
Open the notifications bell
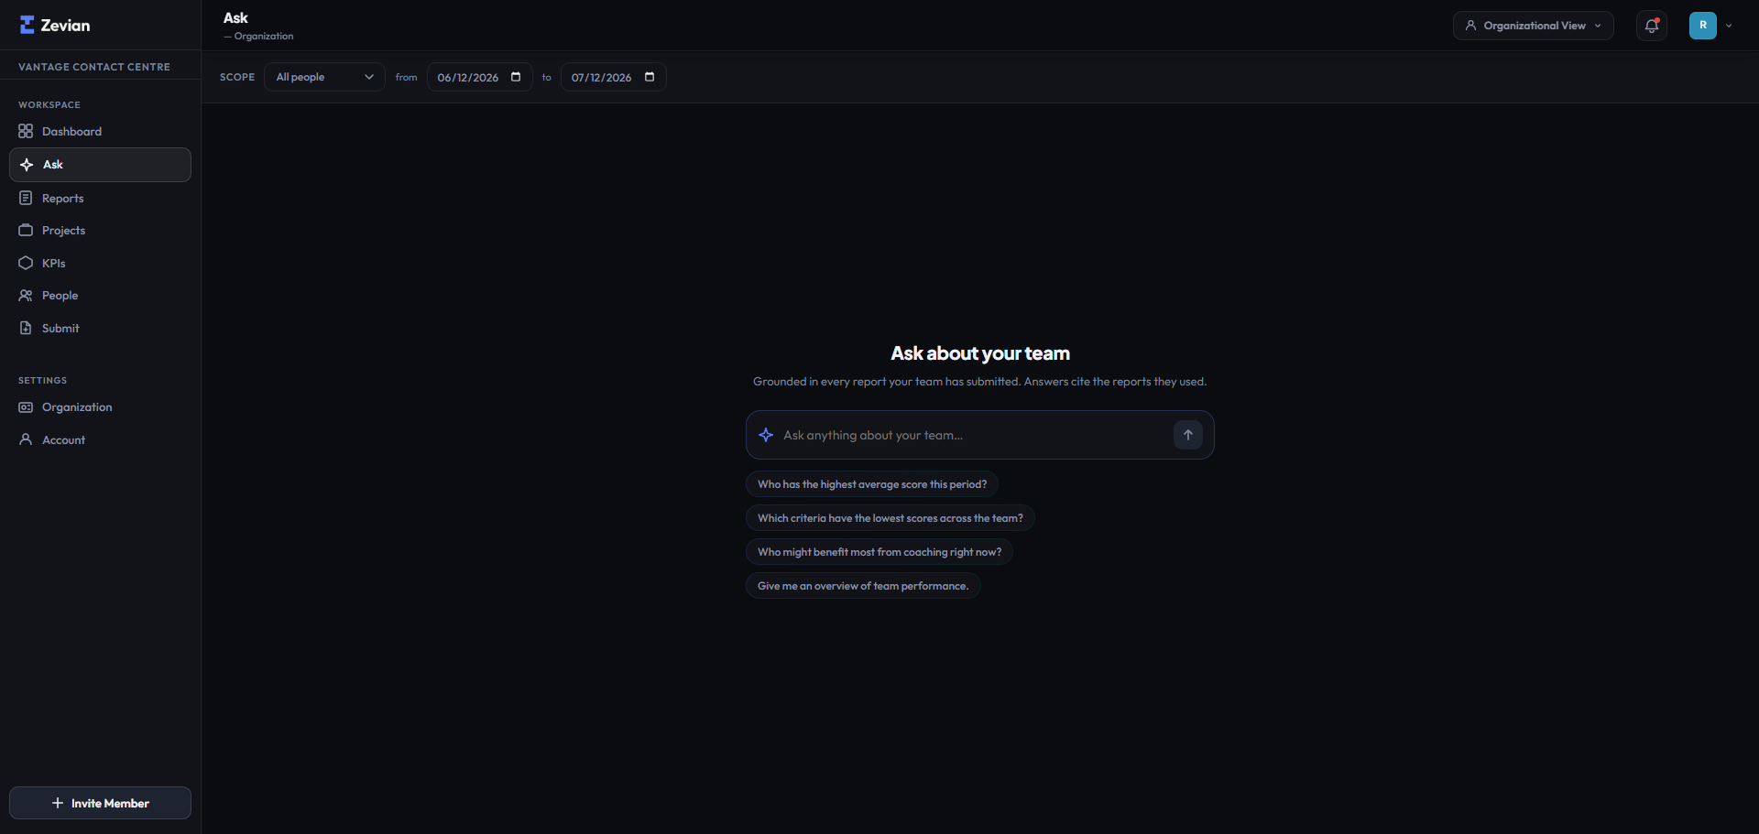click(1651, 26)
